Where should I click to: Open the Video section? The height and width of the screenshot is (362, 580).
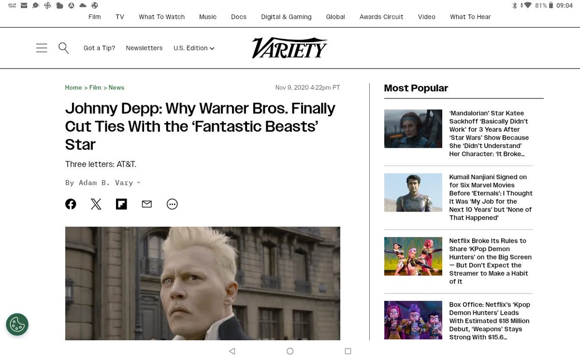click(427, 17)
